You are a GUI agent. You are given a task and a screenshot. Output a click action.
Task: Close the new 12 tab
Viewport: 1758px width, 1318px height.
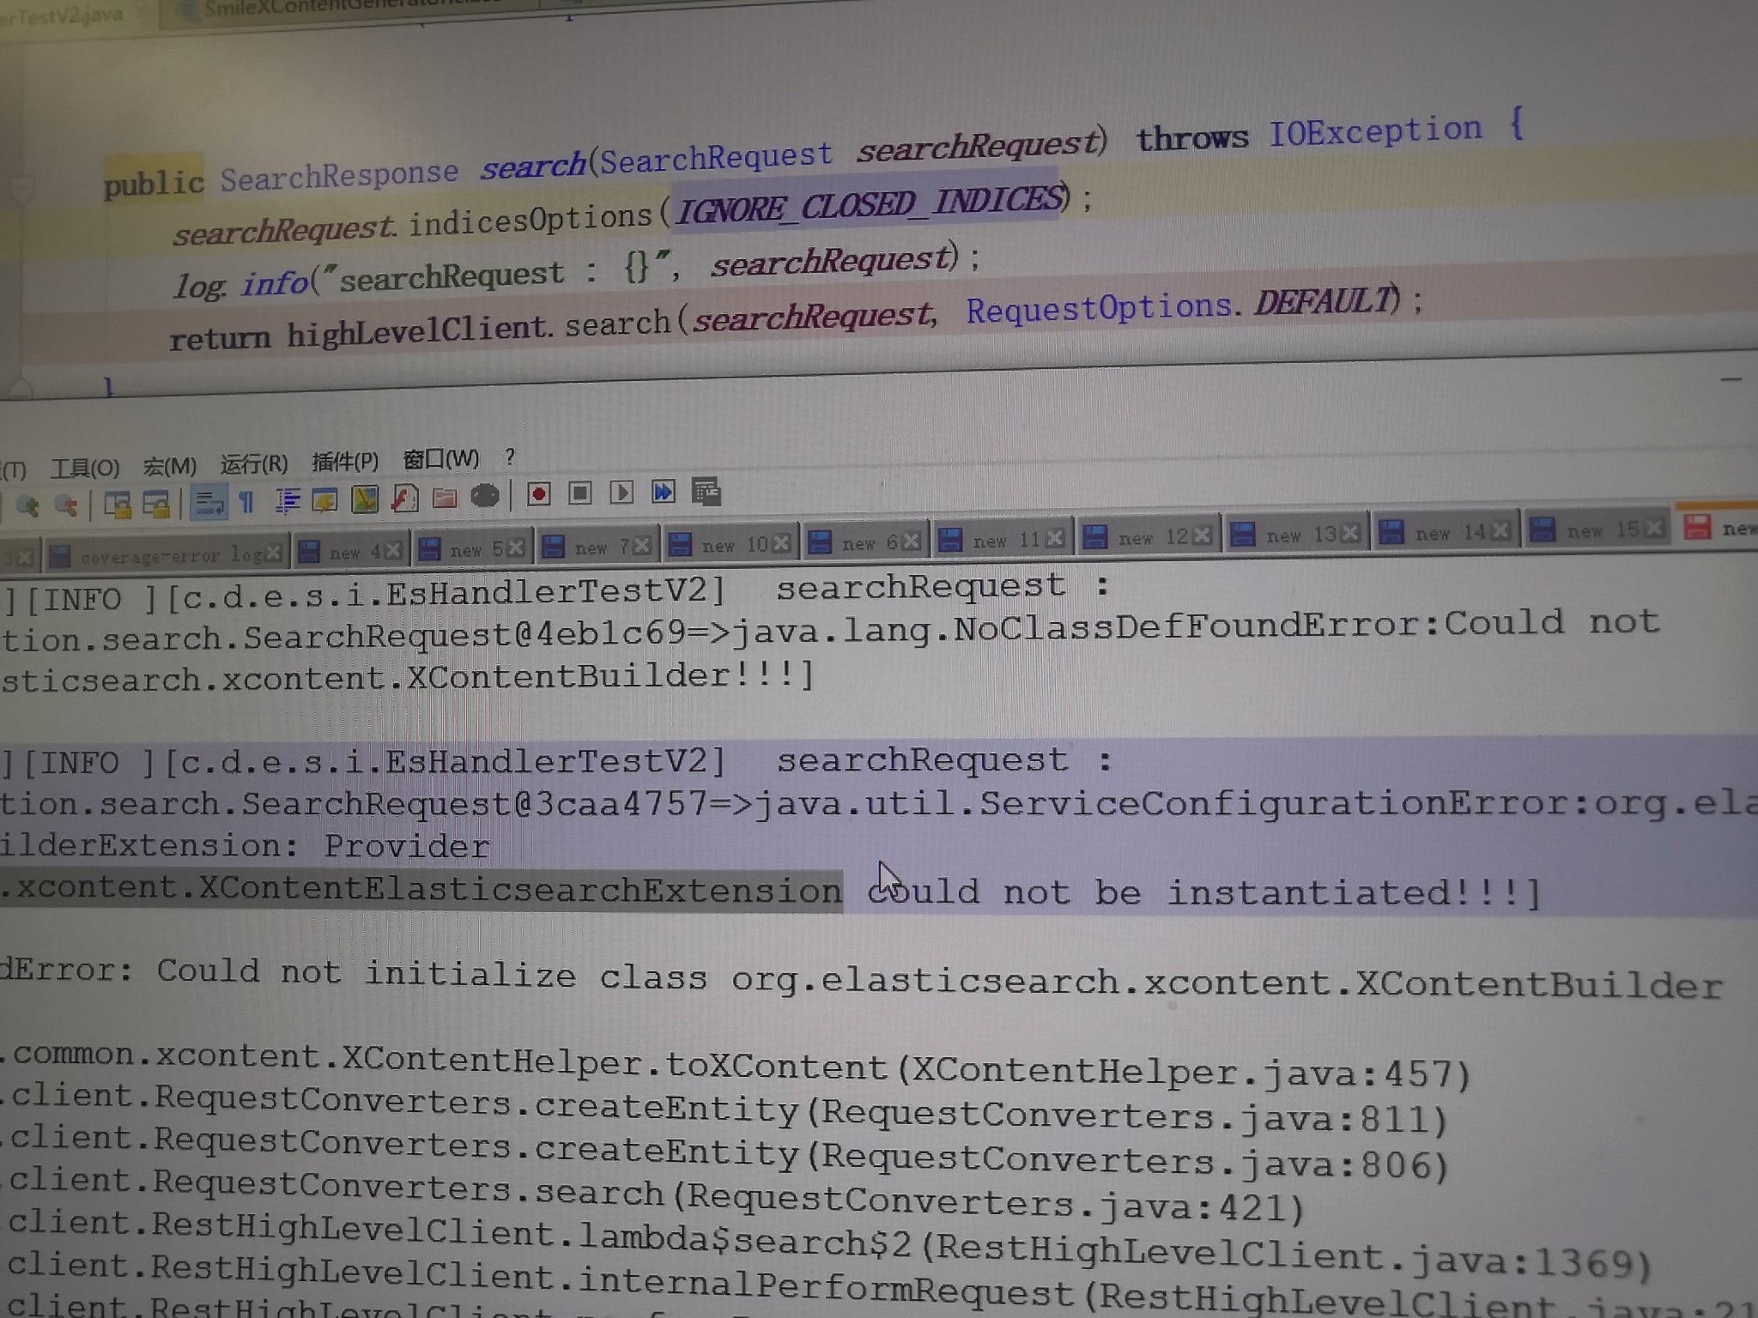coord(1203,535)
